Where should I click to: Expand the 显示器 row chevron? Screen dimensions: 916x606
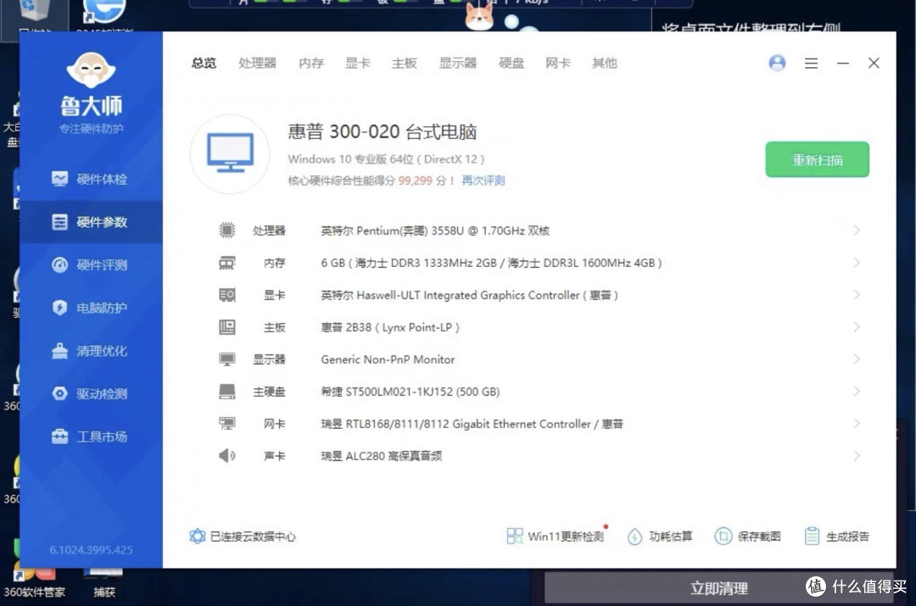[x=857, y=359]
